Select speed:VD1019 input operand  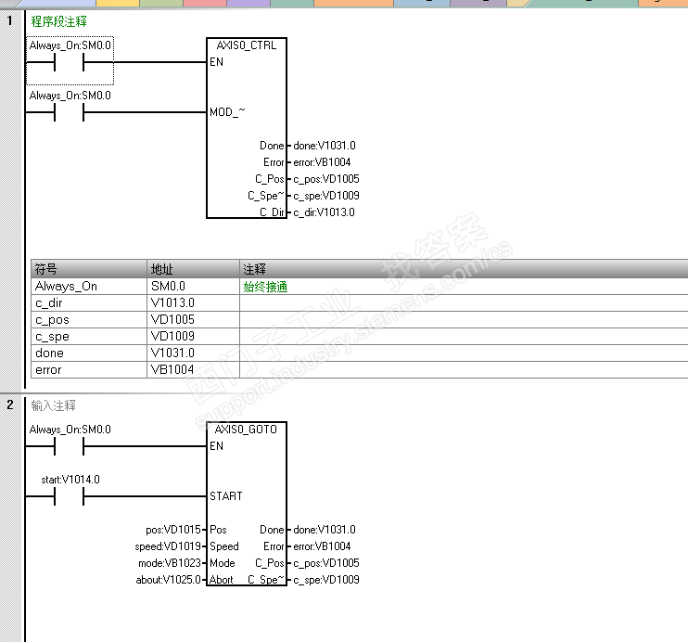pos(168,546)
